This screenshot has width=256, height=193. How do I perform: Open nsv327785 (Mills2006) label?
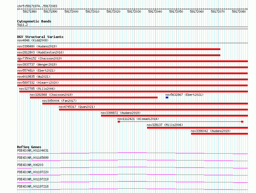point(37,89)
